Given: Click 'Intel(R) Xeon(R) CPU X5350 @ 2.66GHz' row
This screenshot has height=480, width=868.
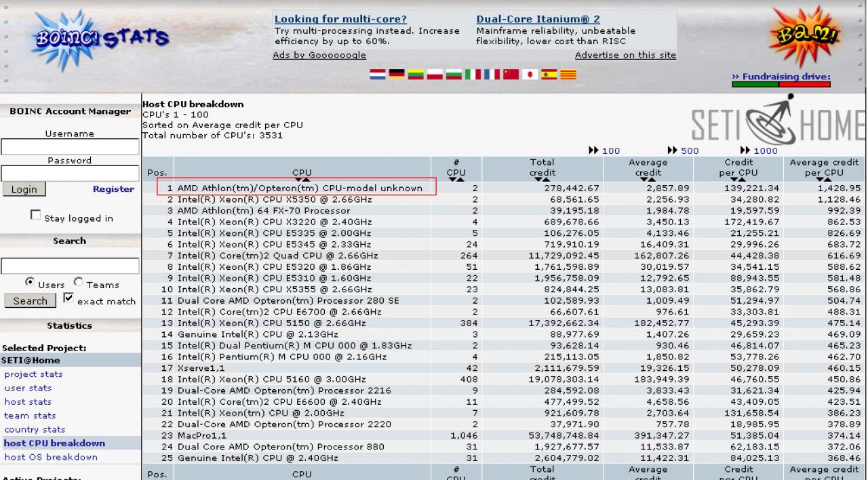Looking at the screenshot, I should pyautogui.click(x=275, y=199).
